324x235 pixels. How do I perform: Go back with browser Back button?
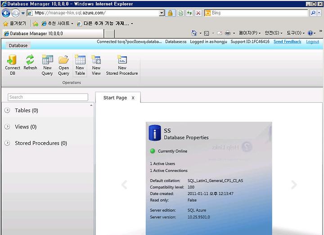(x=6, y=13)
